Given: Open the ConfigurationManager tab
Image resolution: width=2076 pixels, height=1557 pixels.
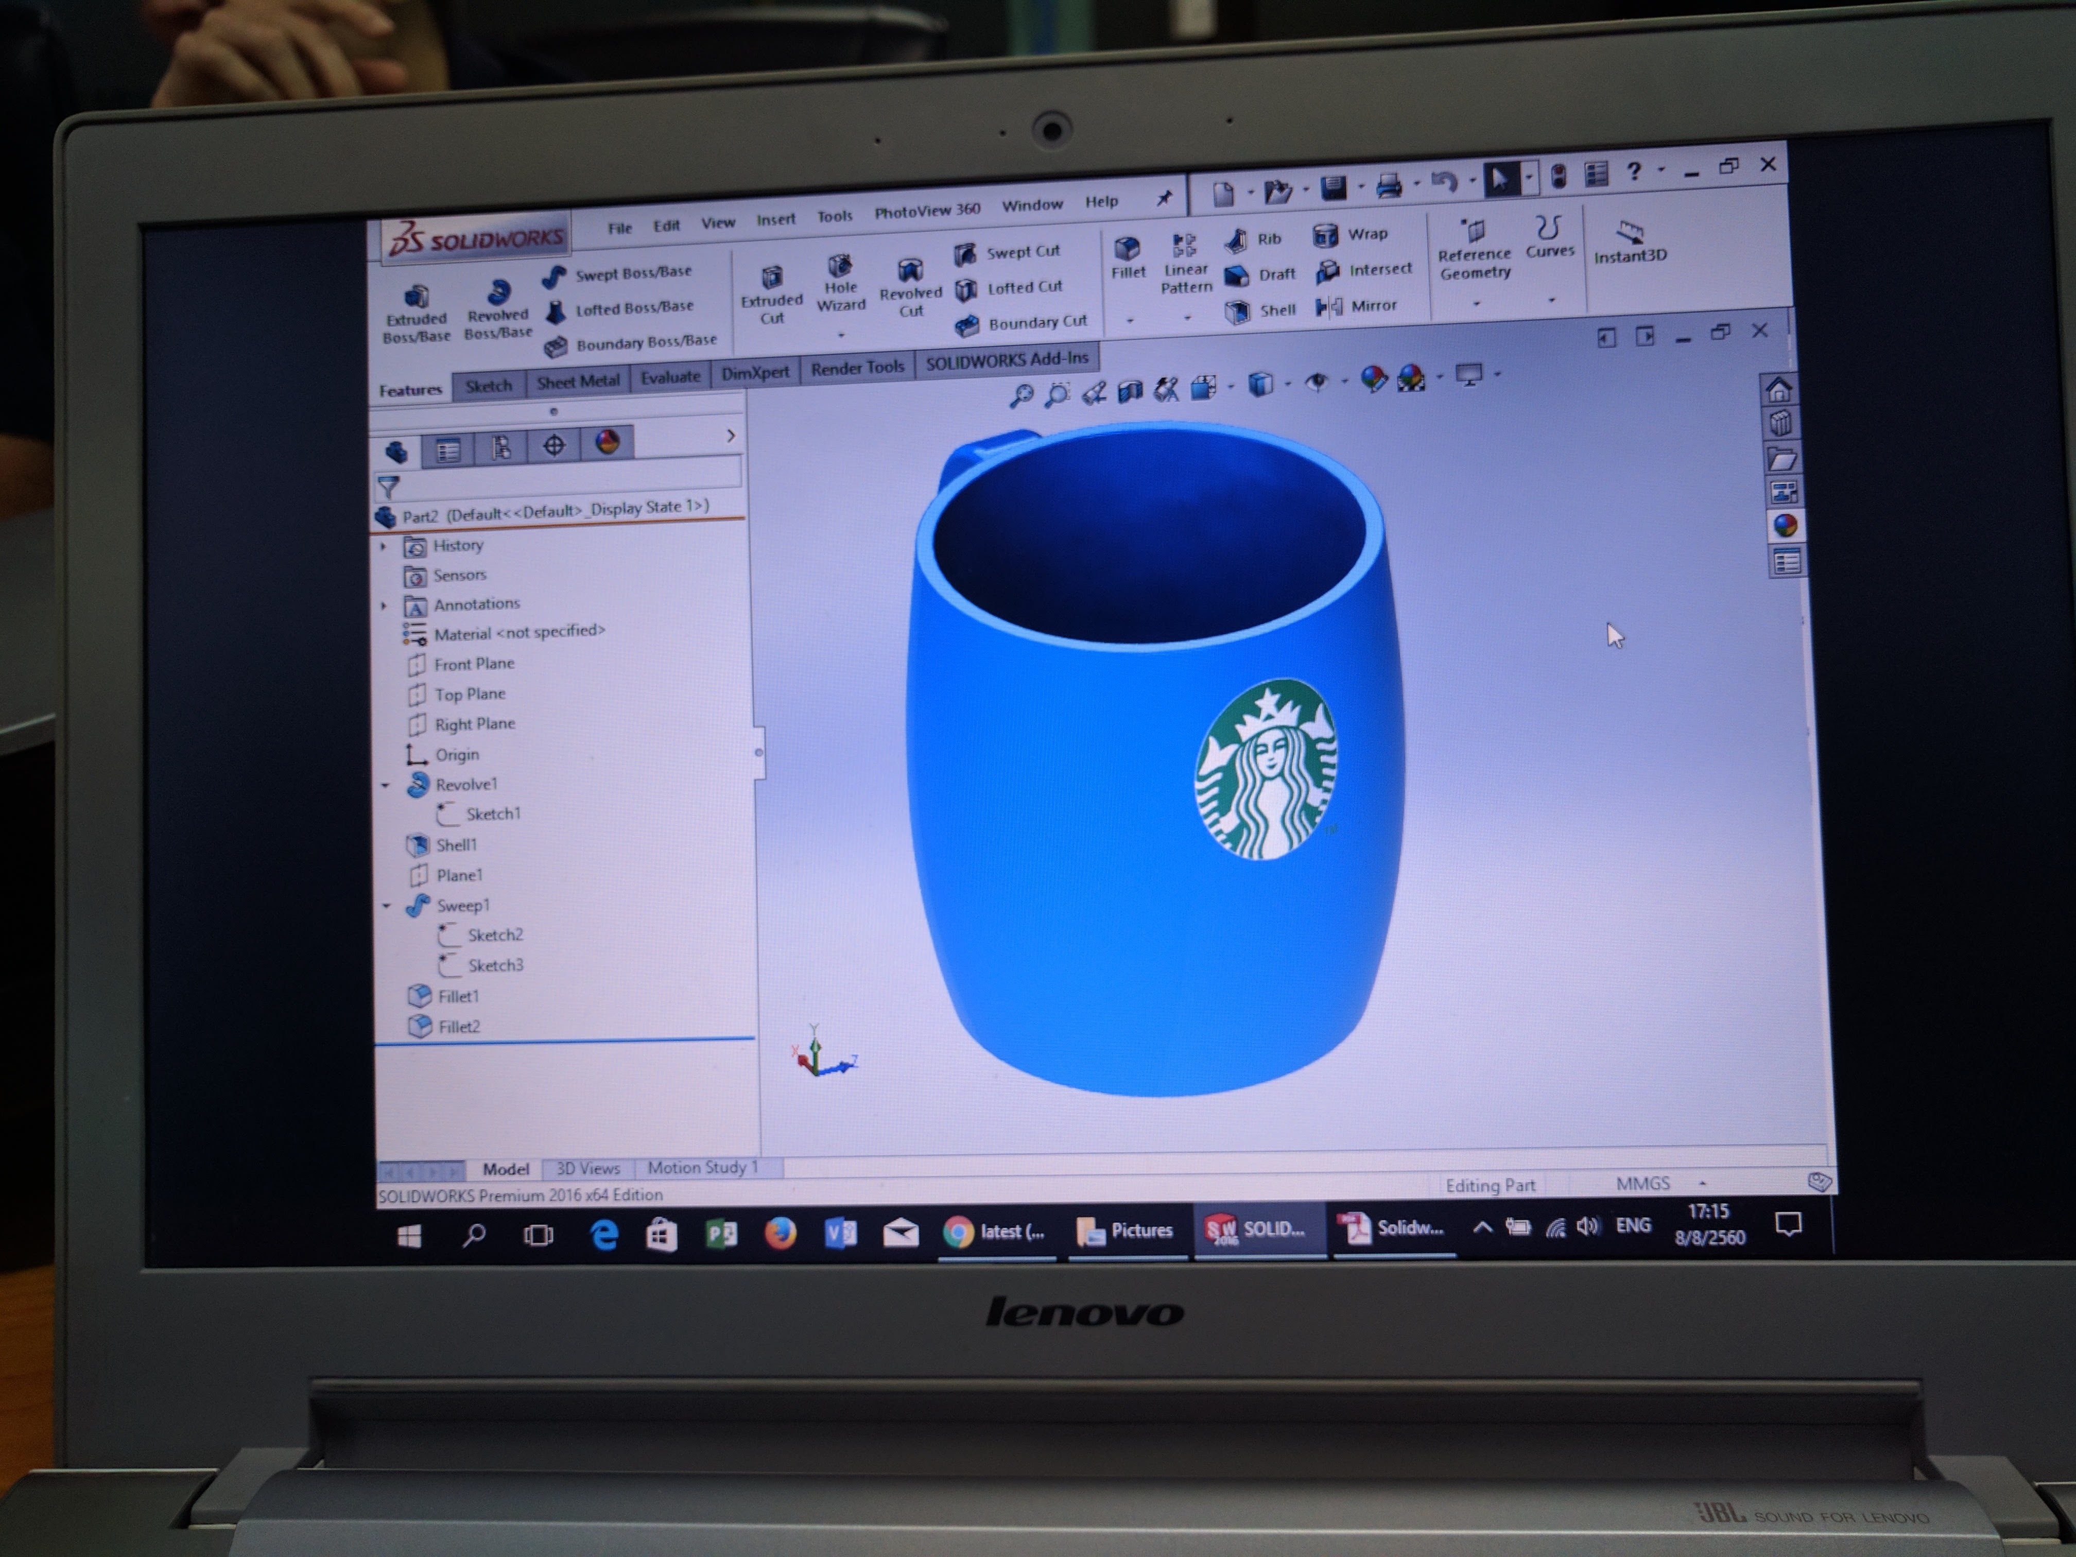Looking at the screenshot, I should [501, 447].
